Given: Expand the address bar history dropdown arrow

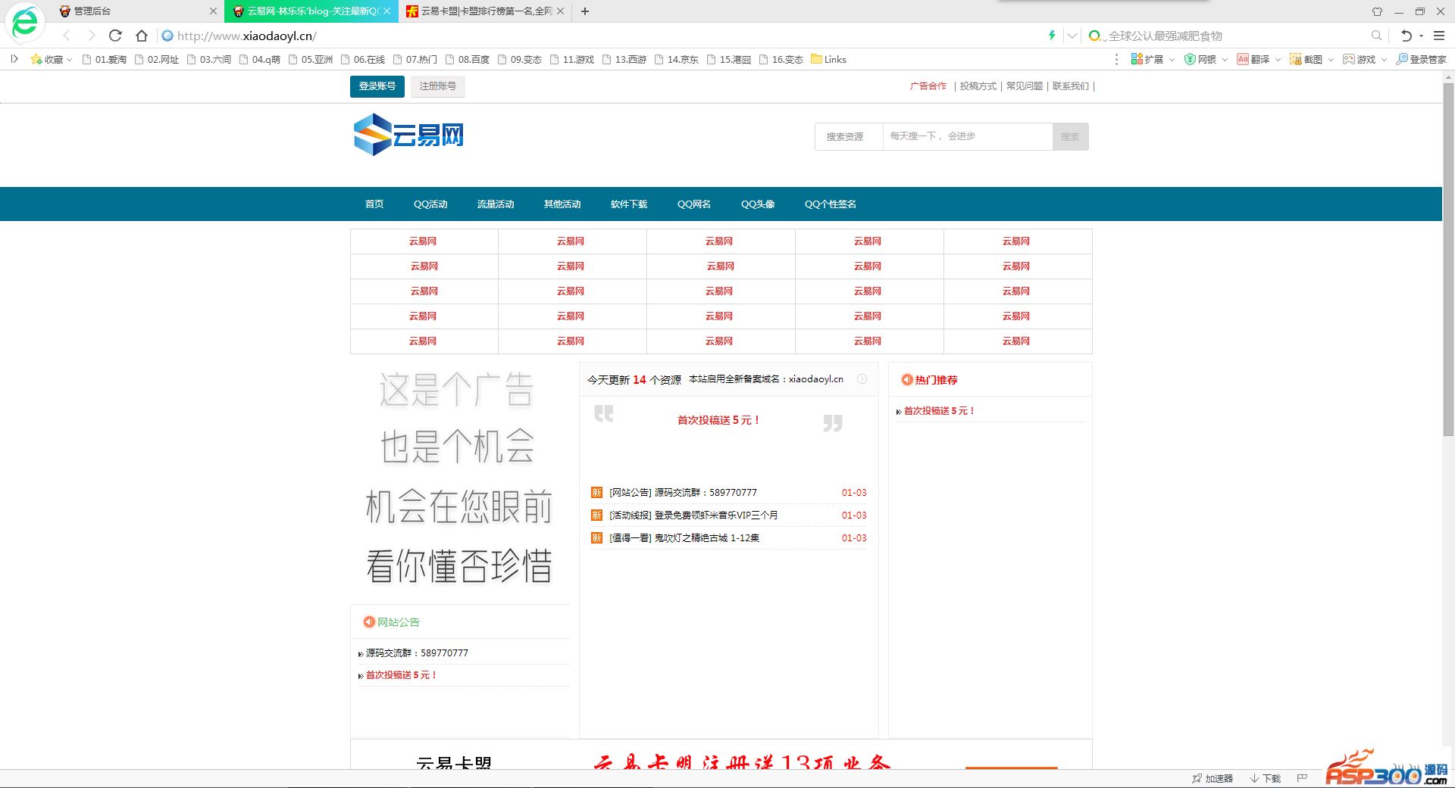Looking at the screenshot, I should (x=1072, y=36).
